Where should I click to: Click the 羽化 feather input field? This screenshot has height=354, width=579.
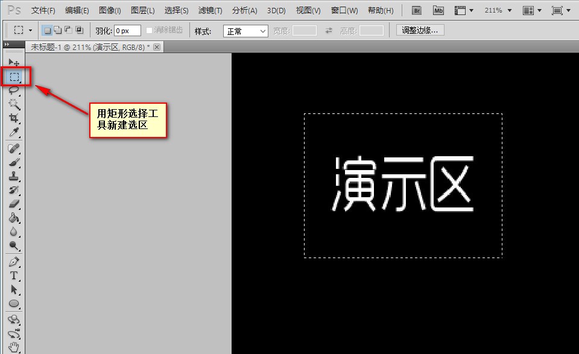click(x=127, y=31)
